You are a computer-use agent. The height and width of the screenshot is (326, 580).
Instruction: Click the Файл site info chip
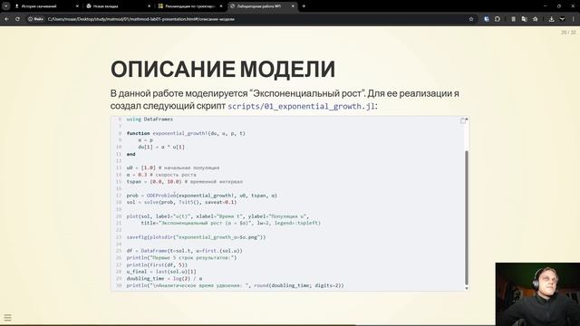point(35,19)
